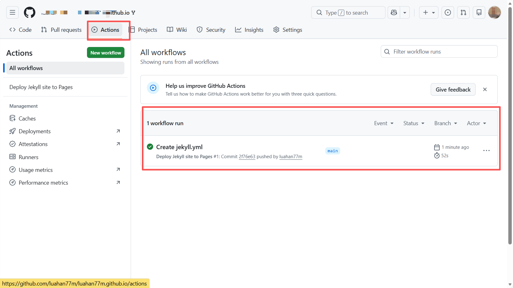Screen dimensions: 513x288
Task: Open the notifications inbox icon
Action: coord(479,12)
